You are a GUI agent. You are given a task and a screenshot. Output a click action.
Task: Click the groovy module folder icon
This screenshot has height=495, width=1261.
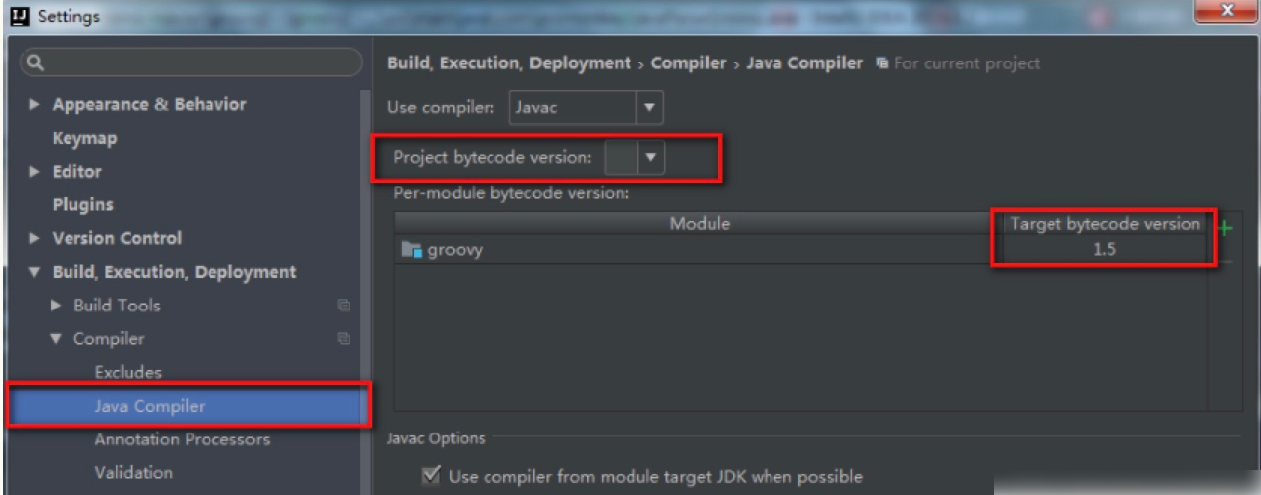click(x=412, y=250)
